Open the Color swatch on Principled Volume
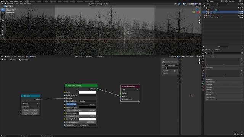This screenshot has width=244, height=137. coord(87,92)
